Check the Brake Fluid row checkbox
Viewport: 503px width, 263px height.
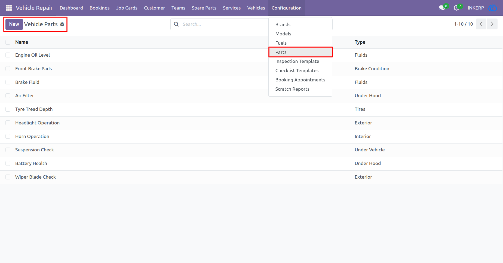pyautogui.click(x=8, y=82)
